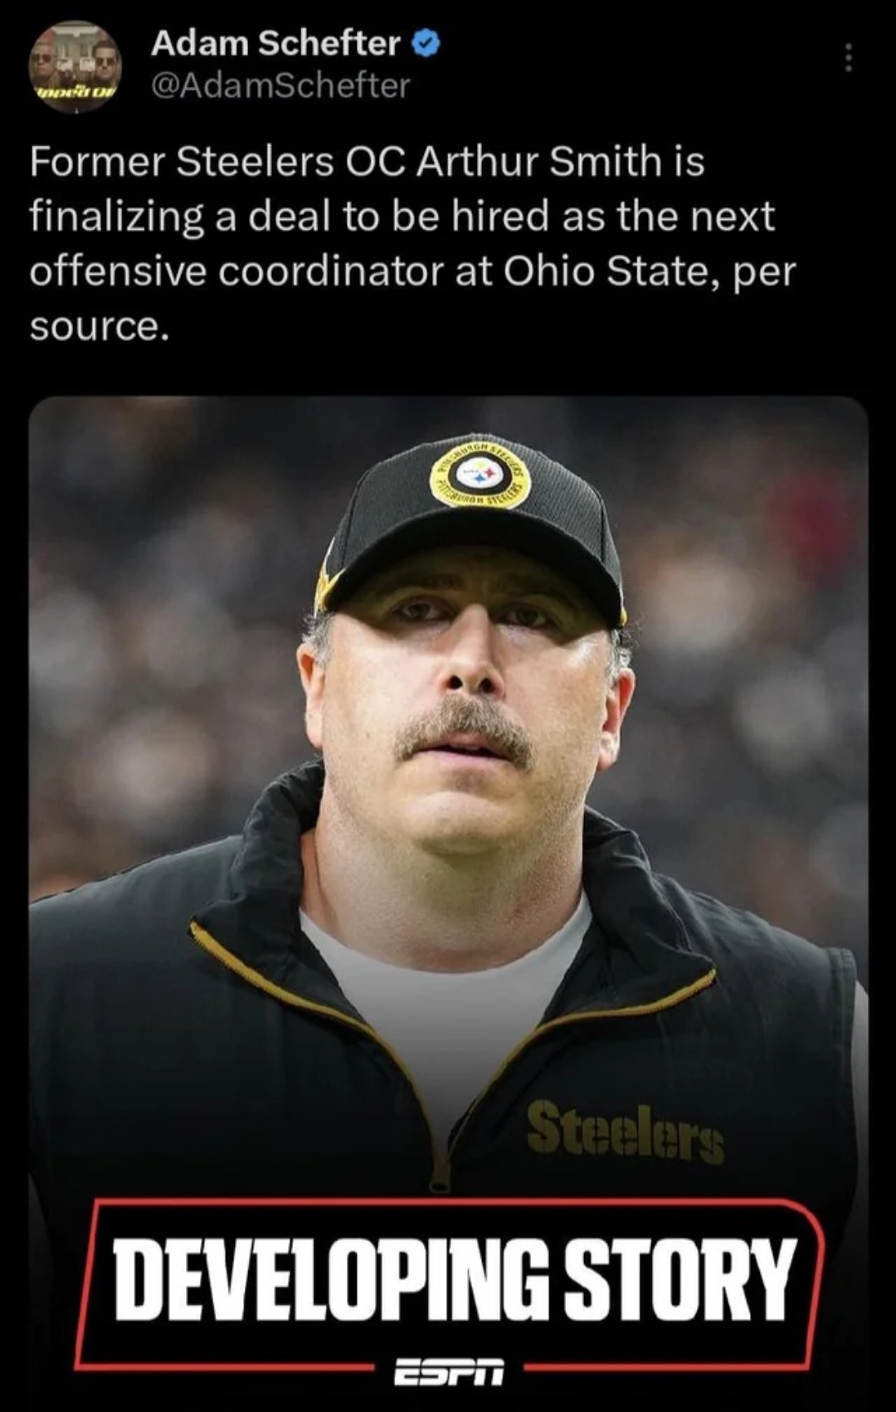Select the Adam Schefter display name
This screenshot has height=1412, width=896.
[x=275, y=42]
